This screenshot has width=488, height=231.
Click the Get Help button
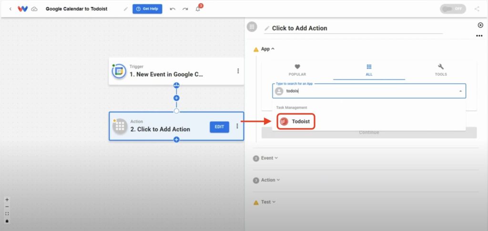[147, 9]
